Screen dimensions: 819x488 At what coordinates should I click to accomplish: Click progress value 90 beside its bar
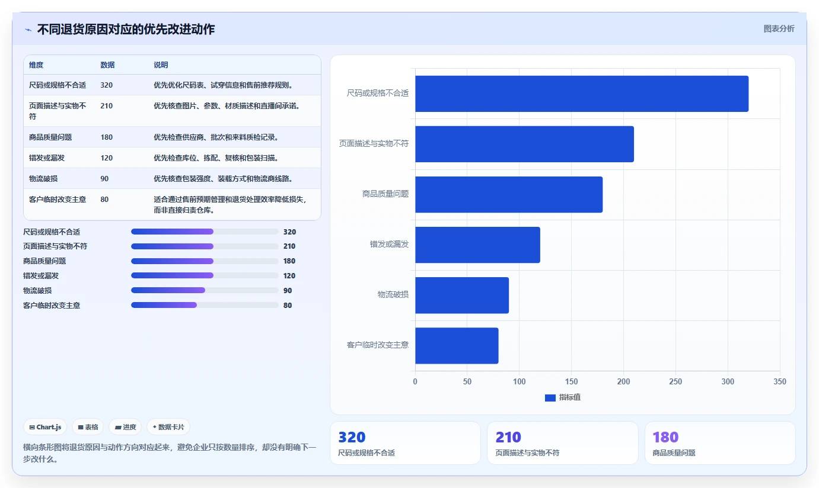tap(288, 290)
